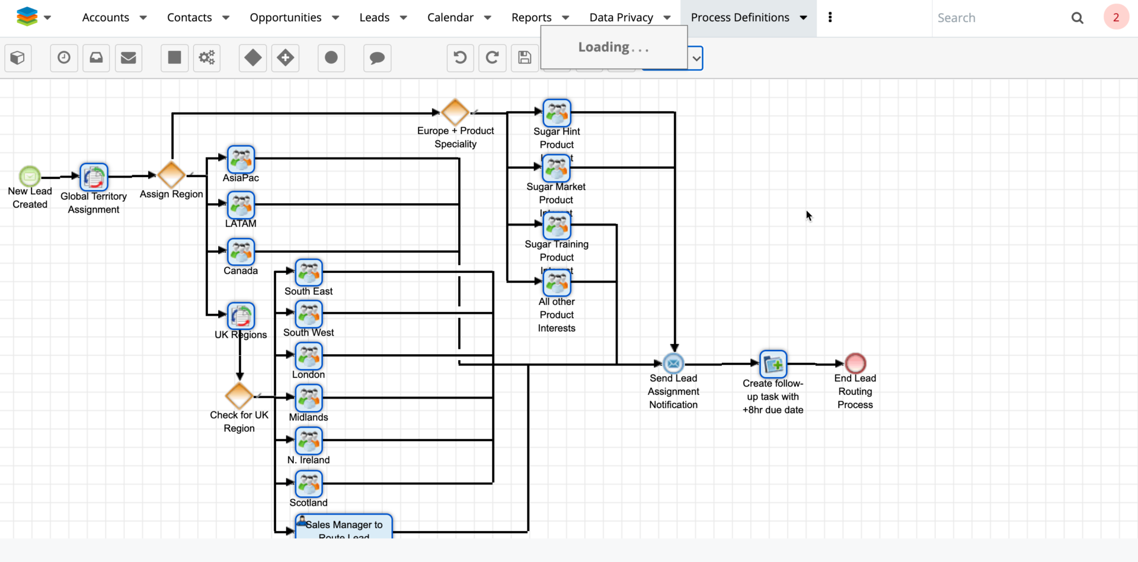Open the more modules vertical dots menu

pos(830,17)
